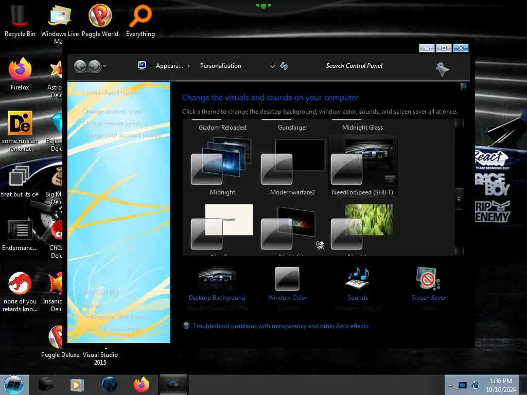Show hidden system tray icons
Image resolution: width=527 pixels, height=395 pixels.
click(x=450, y=385)
